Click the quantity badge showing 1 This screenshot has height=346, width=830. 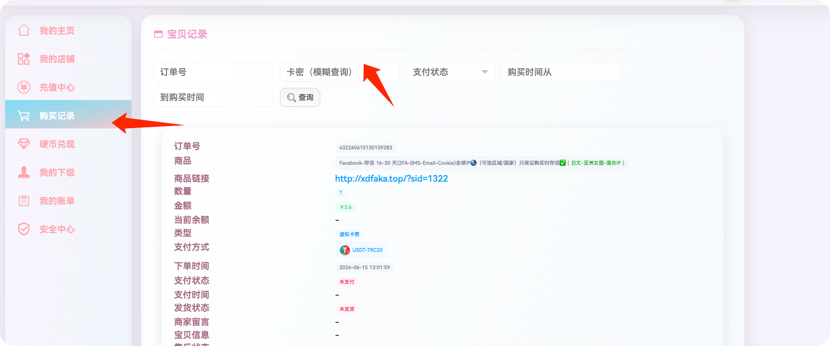341,193
